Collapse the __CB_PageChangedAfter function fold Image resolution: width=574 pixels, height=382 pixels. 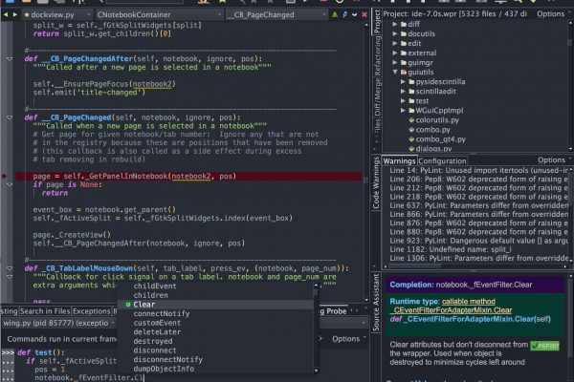point(10,59)
